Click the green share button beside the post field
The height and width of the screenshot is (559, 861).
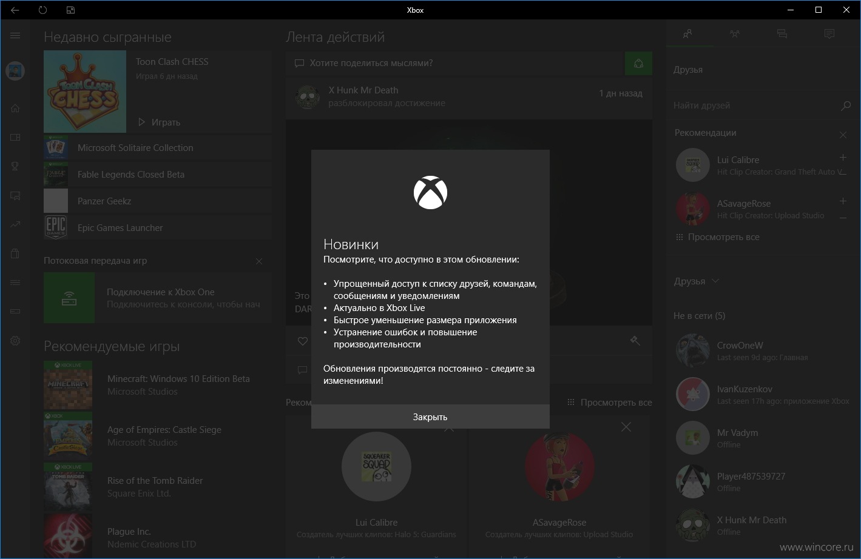638,63
